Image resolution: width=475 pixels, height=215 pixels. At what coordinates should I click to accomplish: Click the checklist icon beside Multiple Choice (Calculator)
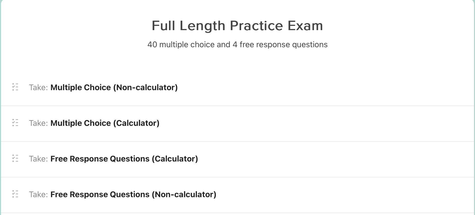[15, 123]
